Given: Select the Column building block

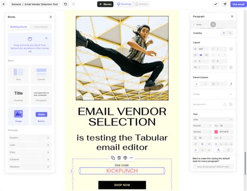Looking at the screenshot, I should point(41,74).
